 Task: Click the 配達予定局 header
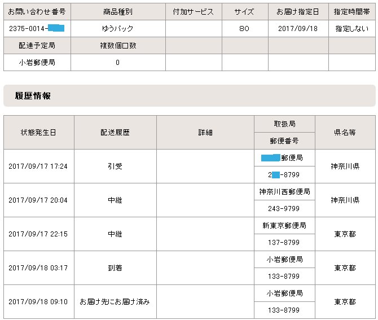click(x=37, y=45)
